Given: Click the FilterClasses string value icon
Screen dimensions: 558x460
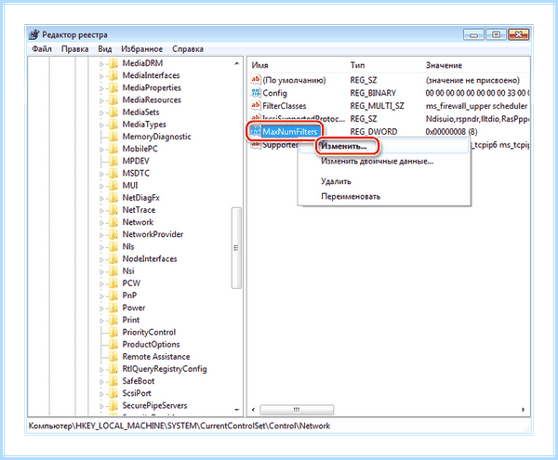Looking at the screenshot, I should tap(256, 106).
